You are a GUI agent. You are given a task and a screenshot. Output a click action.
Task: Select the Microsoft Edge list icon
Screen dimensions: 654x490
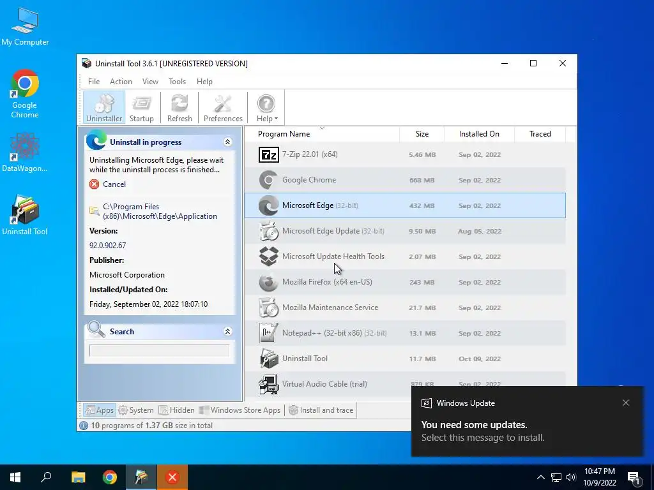(269, 205)
